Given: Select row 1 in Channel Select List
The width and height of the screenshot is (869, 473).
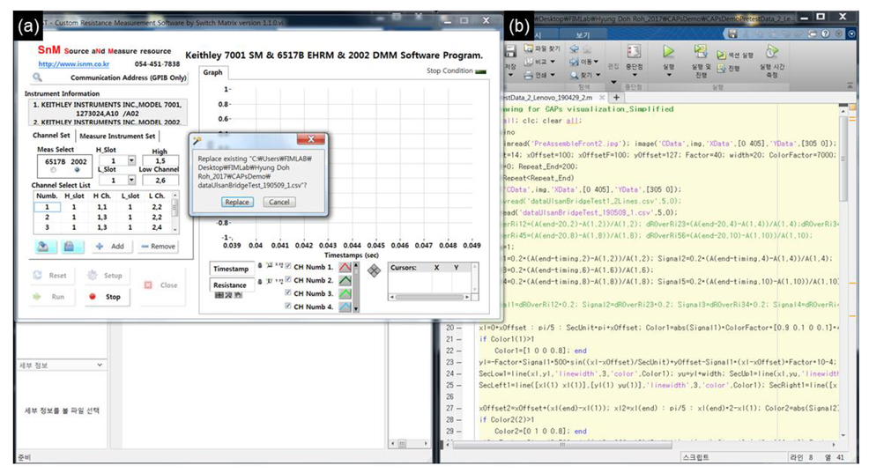Looking at the screenshot, I should pyautogui.click(x=103, y=207).
